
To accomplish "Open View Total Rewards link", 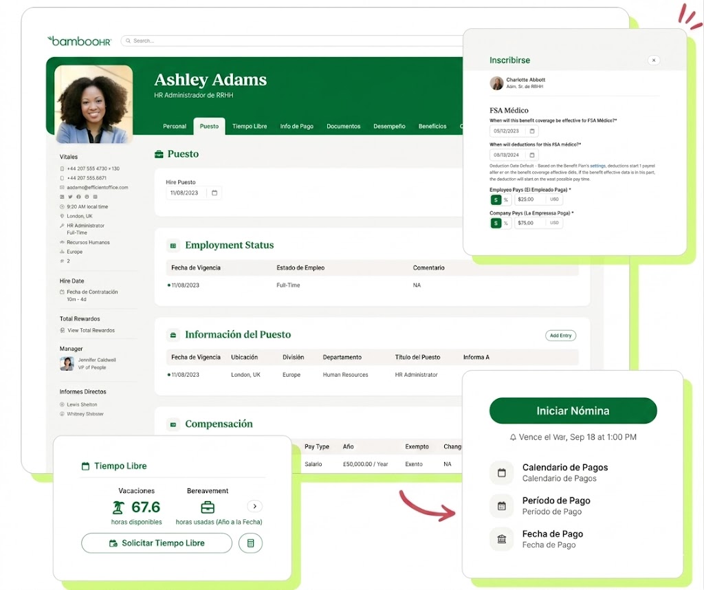I will 91,330.
